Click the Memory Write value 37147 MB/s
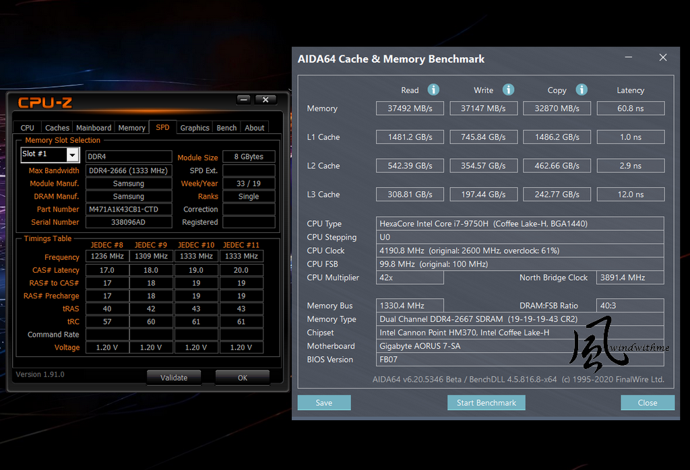This screenshot has width=690, height=470. click(x=483, y=108)
